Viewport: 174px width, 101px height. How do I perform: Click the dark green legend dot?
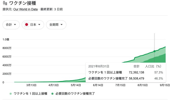pos(52,94)
